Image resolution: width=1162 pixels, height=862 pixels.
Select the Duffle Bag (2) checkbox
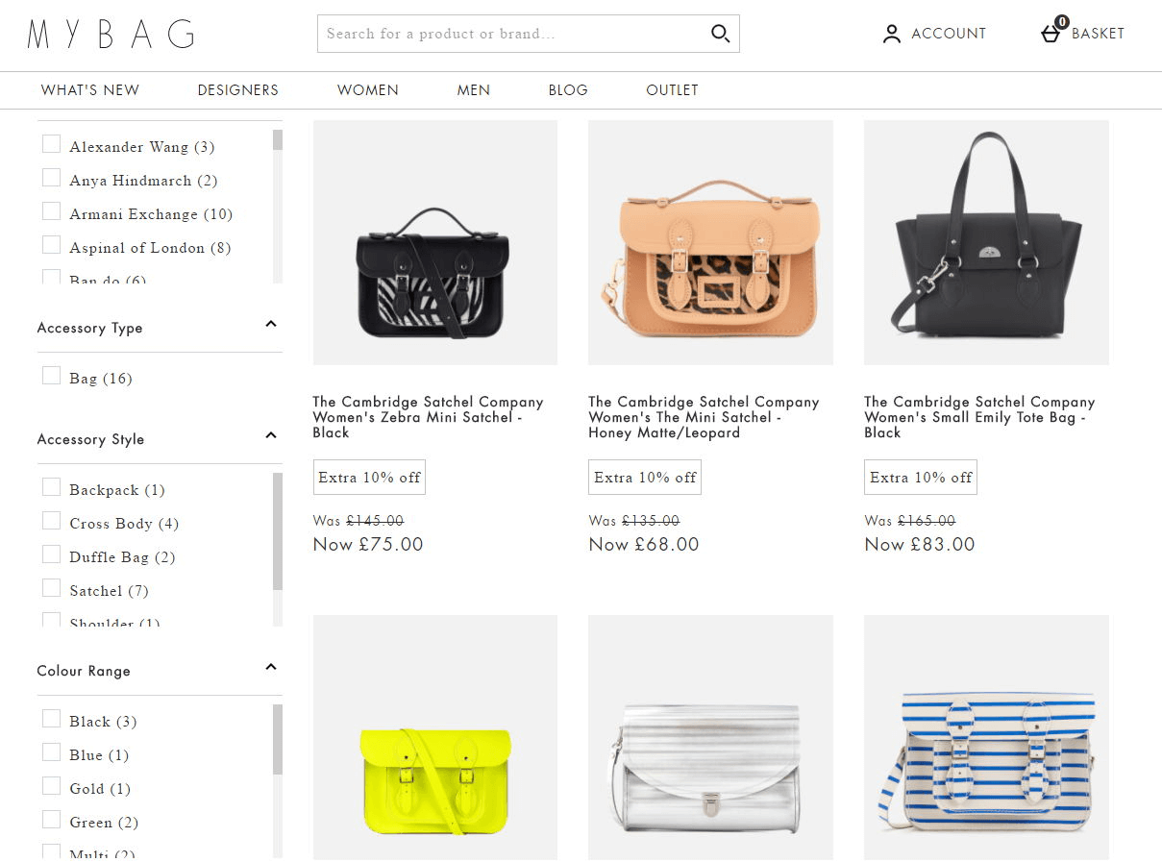(x=52, y=554)
